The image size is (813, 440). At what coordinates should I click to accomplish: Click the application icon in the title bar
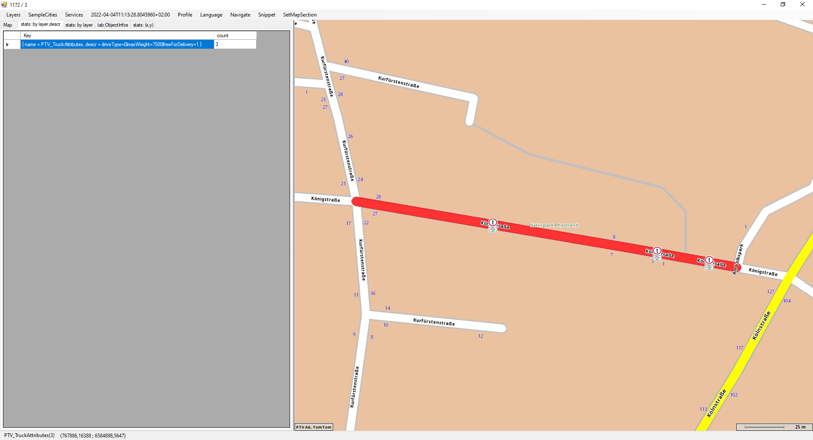click(x=4, y=5)
